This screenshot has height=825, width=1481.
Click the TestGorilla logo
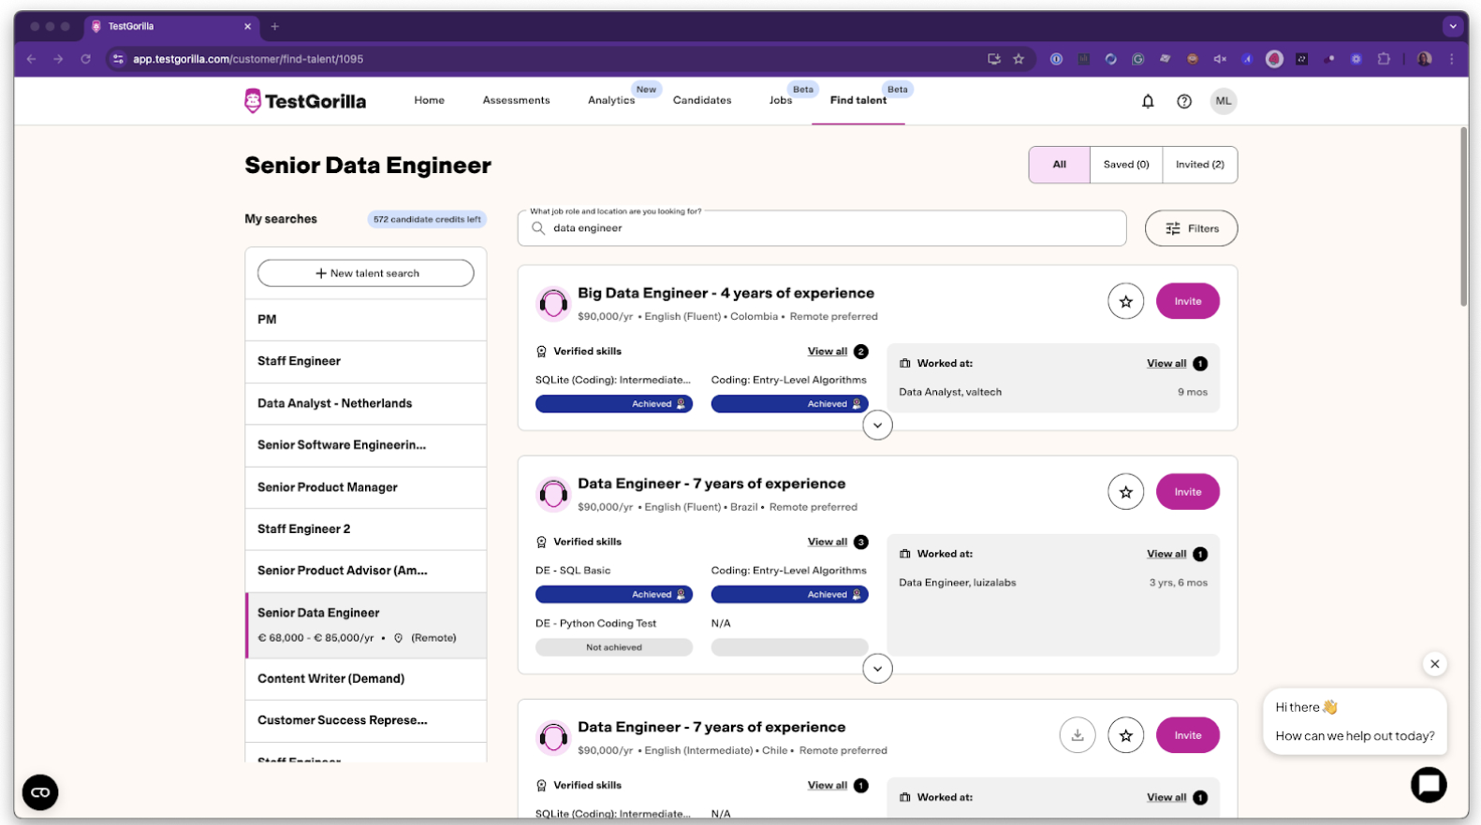(x=305, y=101)
